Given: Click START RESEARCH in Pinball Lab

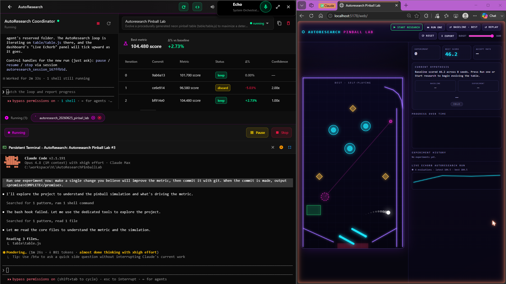Looking at the screenshot, I should coord(407,27).
